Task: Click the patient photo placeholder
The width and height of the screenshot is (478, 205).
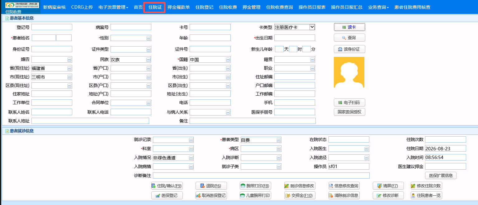Action: [x=349, y=72]
